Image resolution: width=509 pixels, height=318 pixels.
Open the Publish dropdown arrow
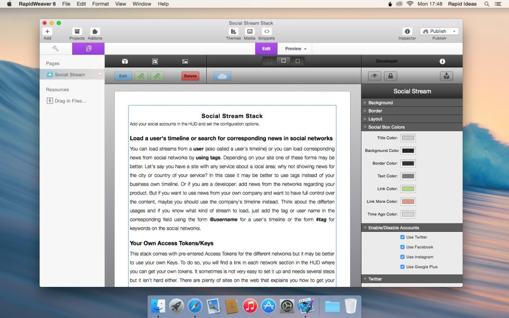point(454,31)
